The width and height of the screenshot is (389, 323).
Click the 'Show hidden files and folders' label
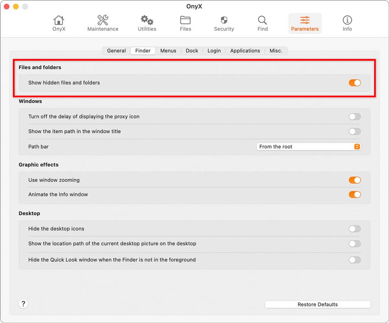(x=64, y=83)
